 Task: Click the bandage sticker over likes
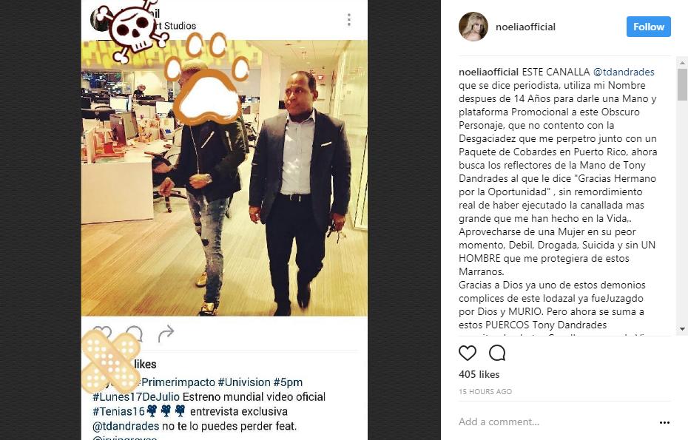(110, 361)
